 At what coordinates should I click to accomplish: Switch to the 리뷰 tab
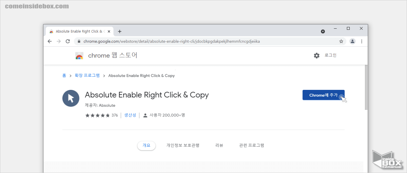[219, 145]
